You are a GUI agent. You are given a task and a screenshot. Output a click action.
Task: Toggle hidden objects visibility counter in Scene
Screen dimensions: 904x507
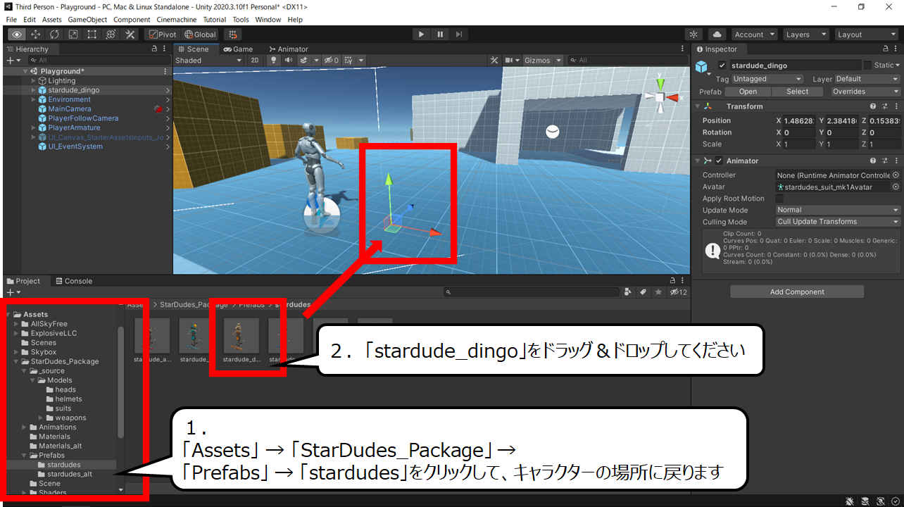(x=331, y=61)
